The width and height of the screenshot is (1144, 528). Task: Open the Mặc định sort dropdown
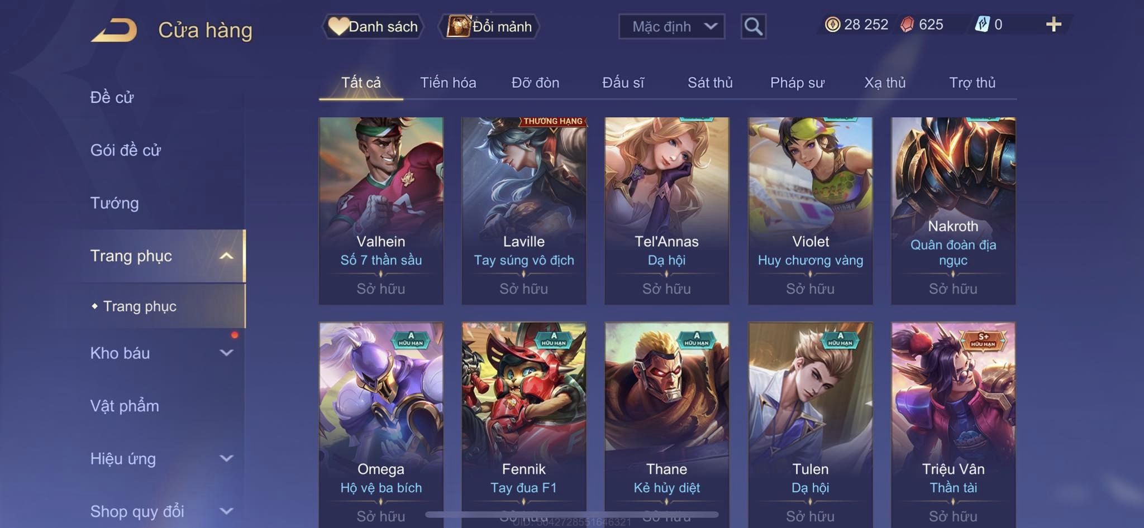[x=671, y=26]
